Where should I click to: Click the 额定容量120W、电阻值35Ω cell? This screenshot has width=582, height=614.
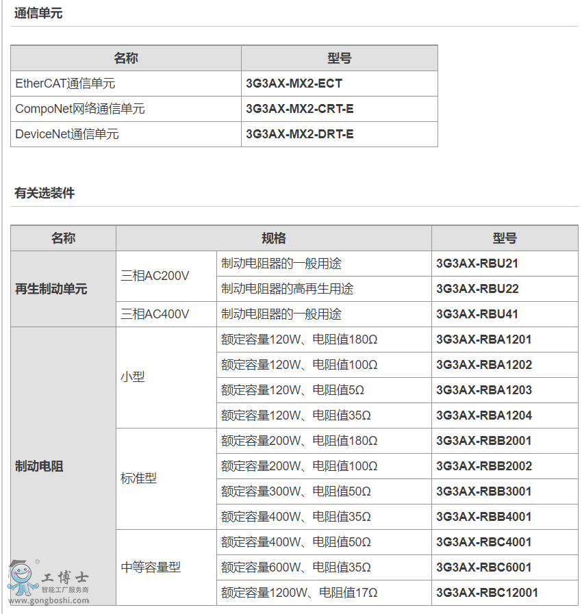324,415
